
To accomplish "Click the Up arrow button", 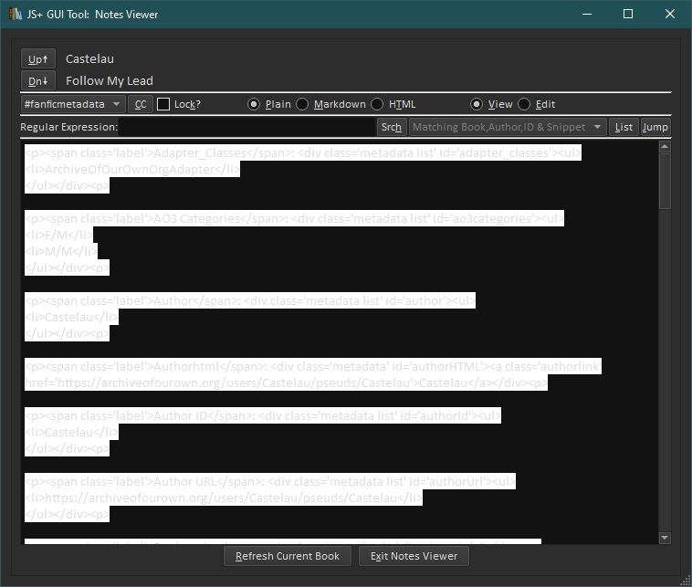I will (x=38, y=59).
